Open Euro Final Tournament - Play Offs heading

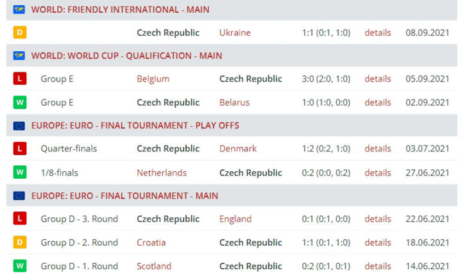coord(135,126)
